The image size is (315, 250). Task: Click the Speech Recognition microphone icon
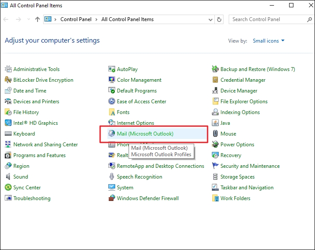pyautogui.click(x=112, y=177)
